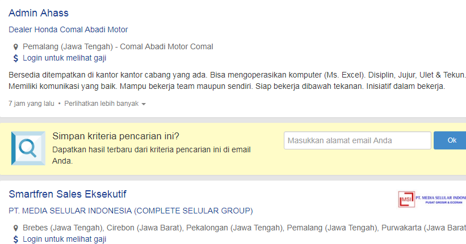The width and height of the screenshot is (466, 244).
Task: Open the Admin Ahass job title
Action: click(39, 13)
